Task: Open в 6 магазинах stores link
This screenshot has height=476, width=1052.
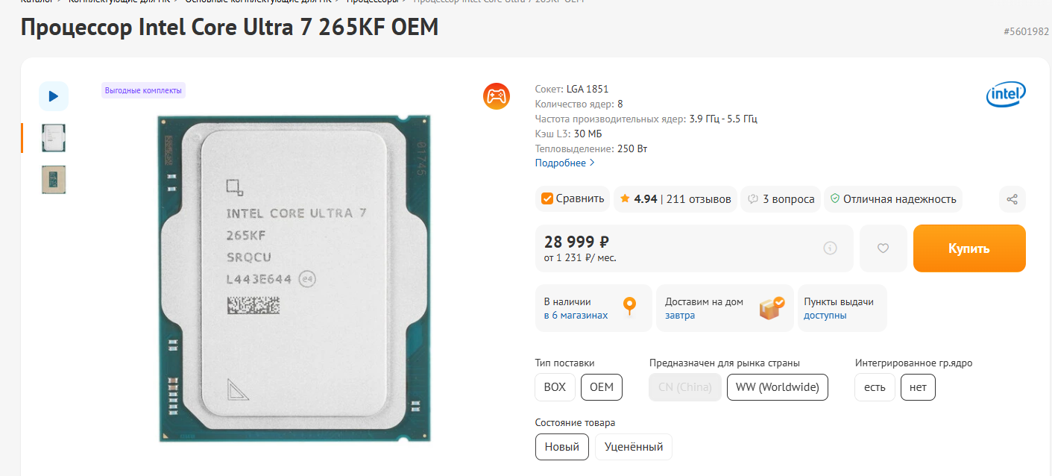Action: [576, 315]
